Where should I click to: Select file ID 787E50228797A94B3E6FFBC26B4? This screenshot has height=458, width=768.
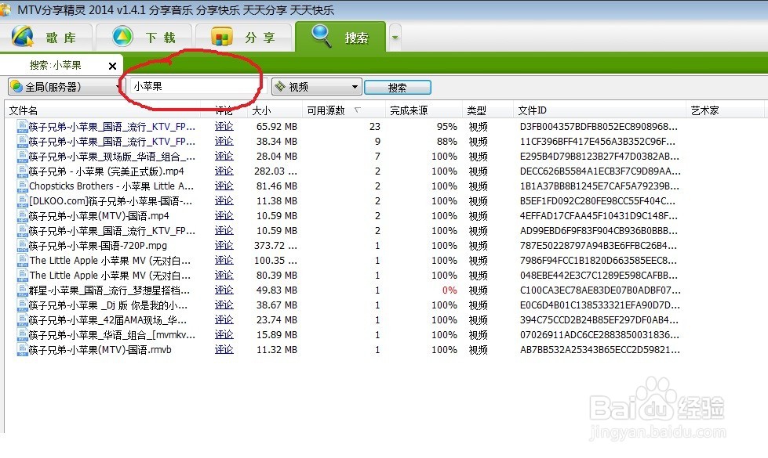[x=599, y=245]
